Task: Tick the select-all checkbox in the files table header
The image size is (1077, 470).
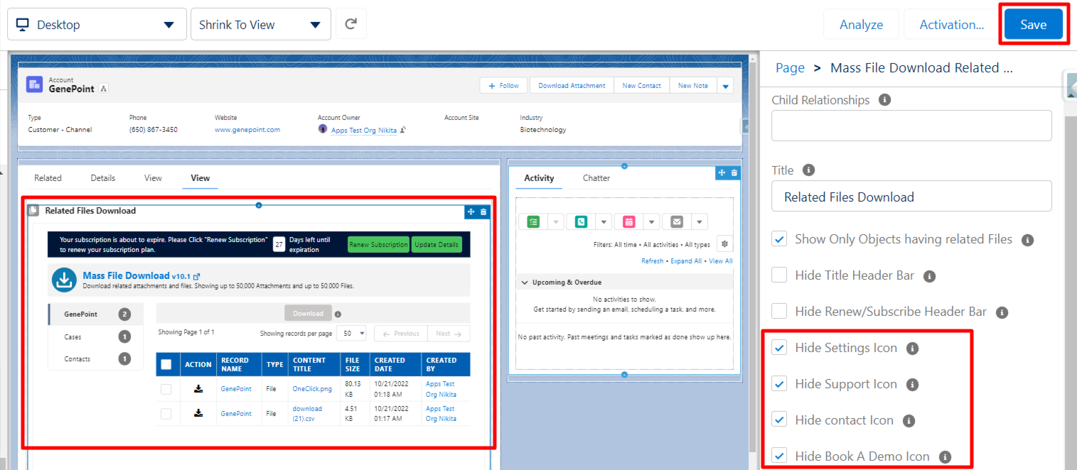Action: (x=166, y=364)
